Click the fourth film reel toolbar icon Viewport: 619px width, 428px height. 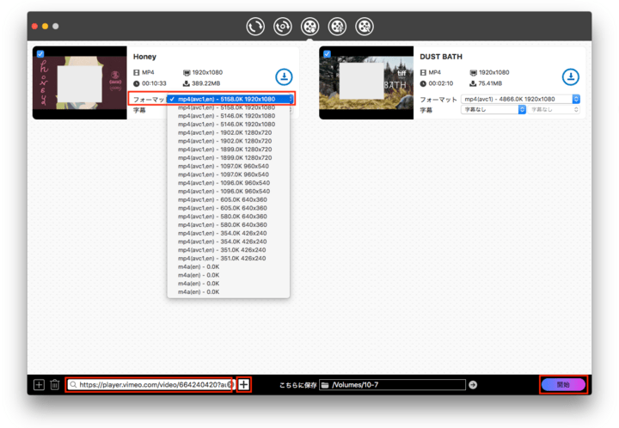(337, 28)
